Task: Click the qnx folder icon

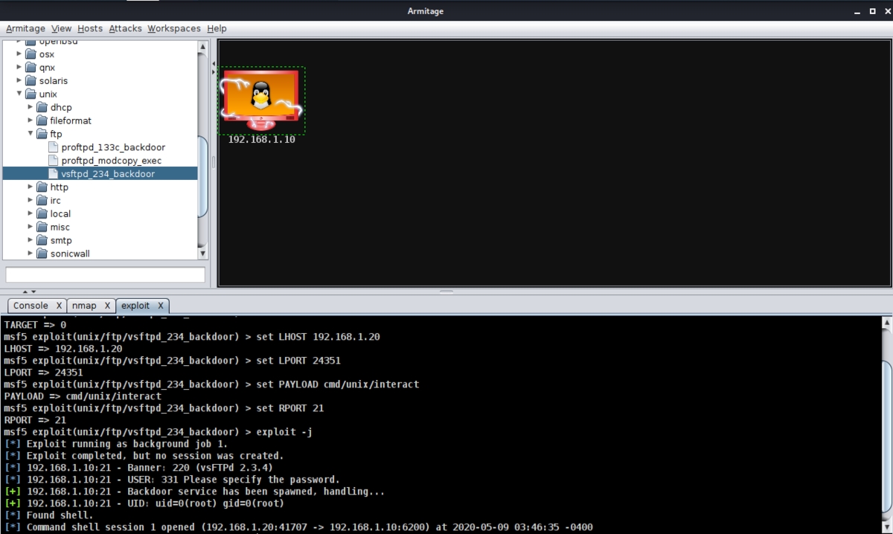Action: click(x=31, y=68)
